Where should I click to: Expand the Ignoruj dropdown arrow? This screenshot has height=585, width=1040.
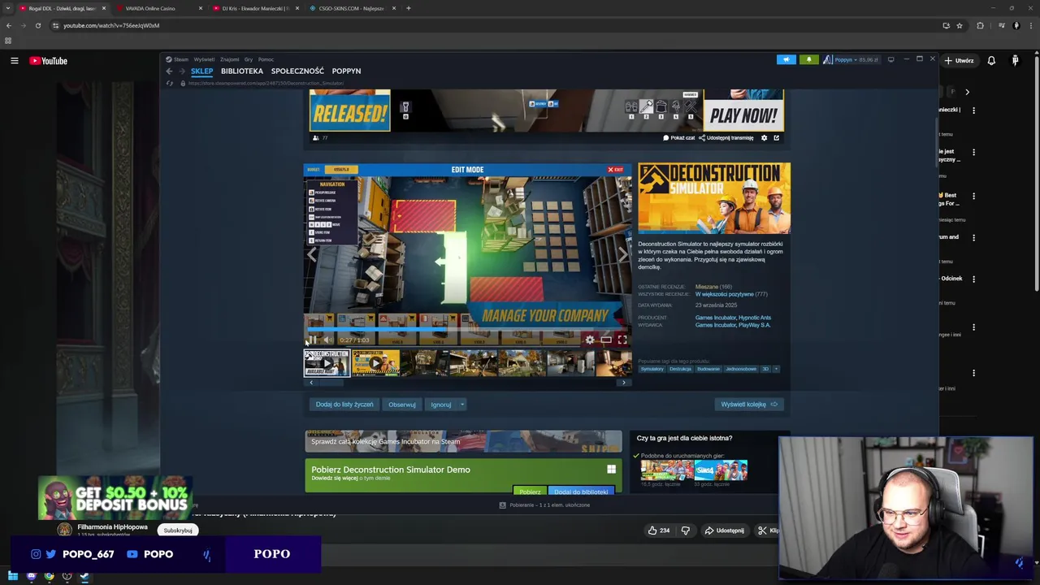click(x=462, y=404)
